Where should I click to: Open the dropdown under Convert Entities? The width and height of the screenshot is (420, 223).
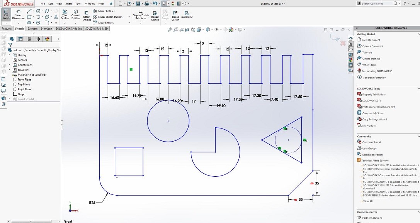(76, 23)
